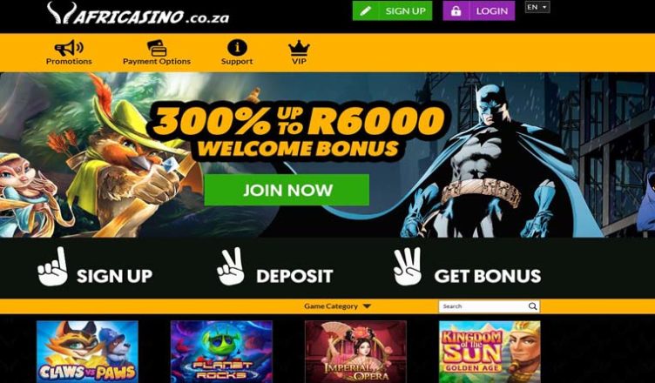Select the Imperial Opera game thumbnail
The width and height of the screenshot is (655, 383).
[x=355, y=352]
